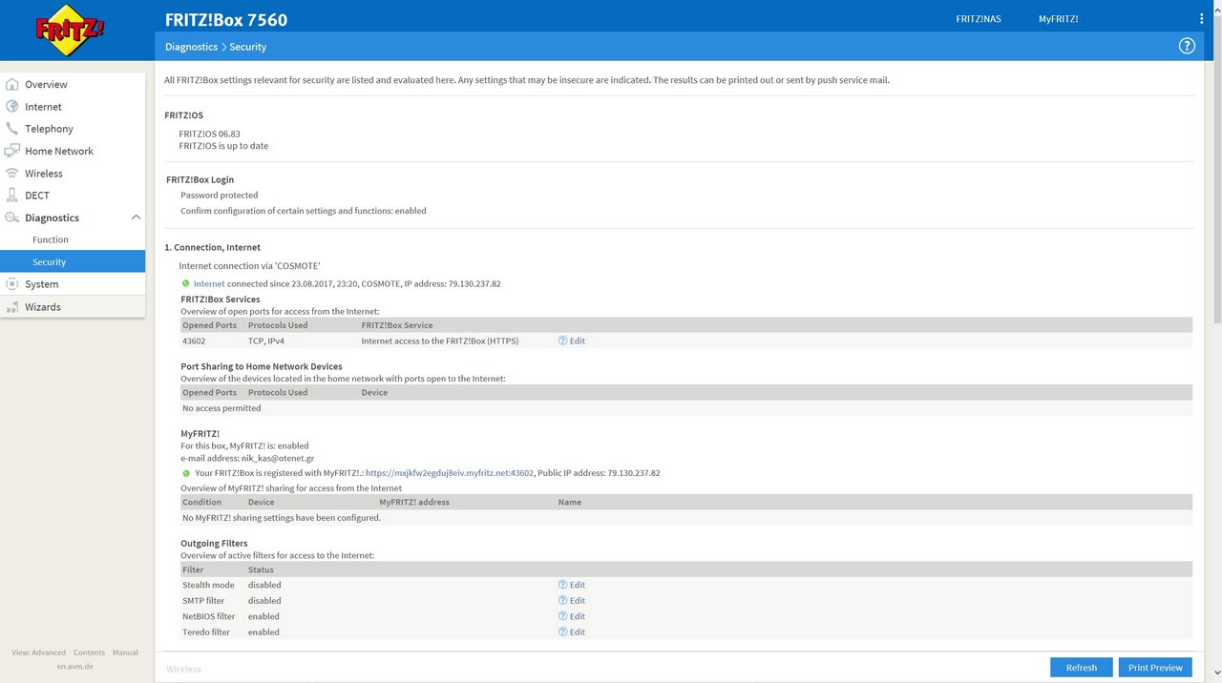Click 'No access permitted' row
This screenshot has width=1222, height=683.
pyautogui.click(x=686, y=408)
